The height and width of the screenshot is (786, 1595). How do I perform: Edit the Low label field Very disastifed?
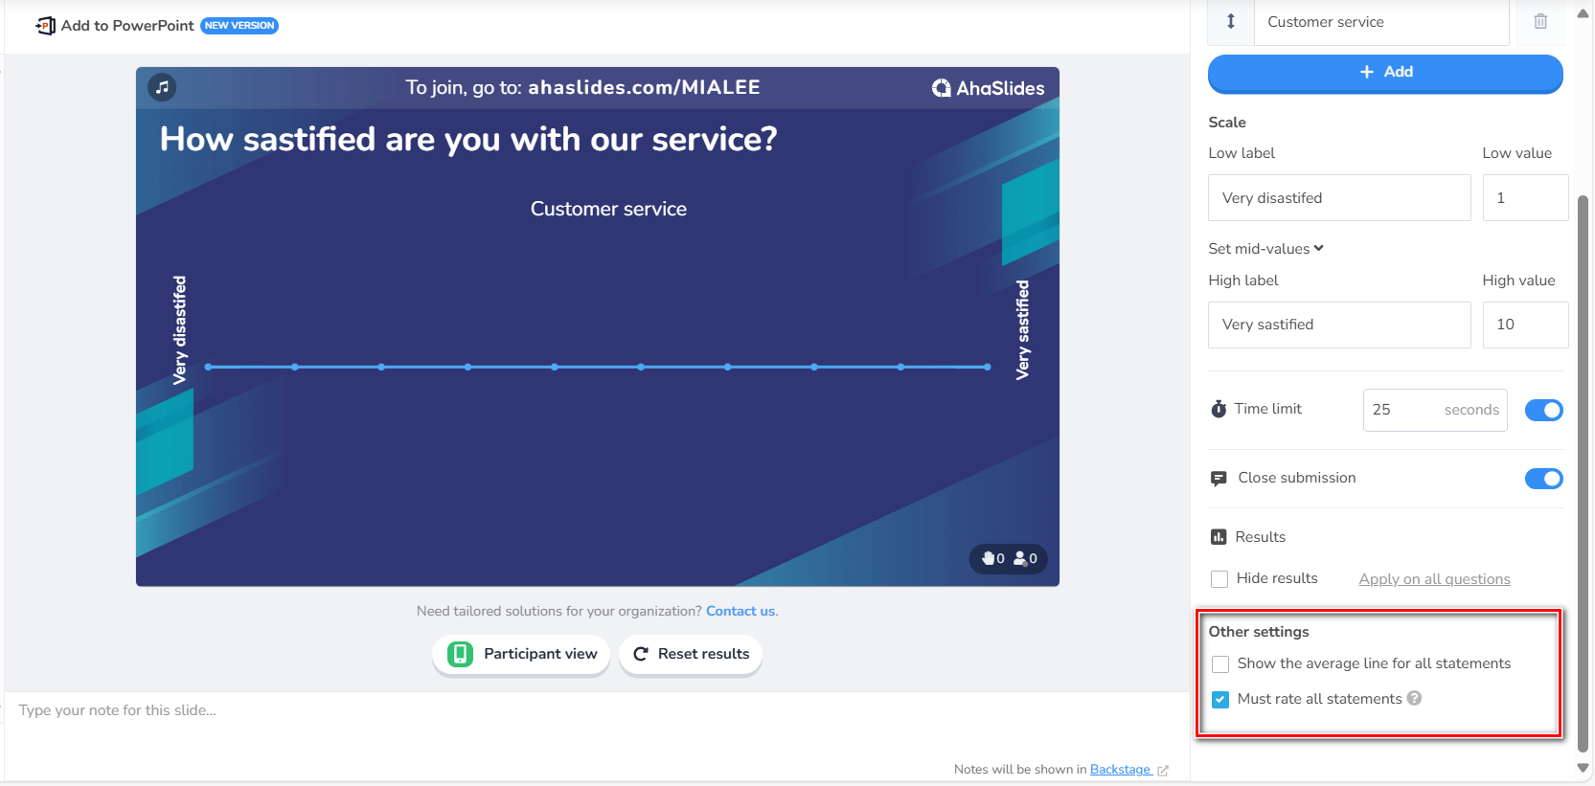(1339, 197)
